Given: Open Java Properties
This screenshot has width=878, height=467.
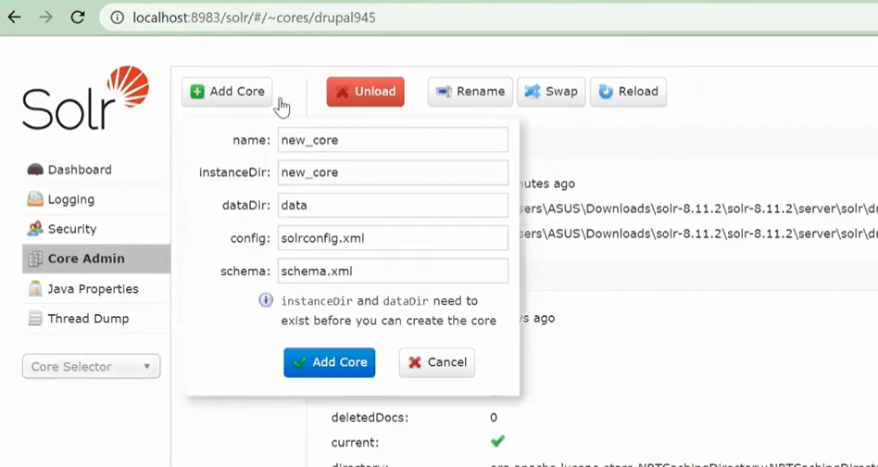Looking at the screenshot, I should point(93,289).
